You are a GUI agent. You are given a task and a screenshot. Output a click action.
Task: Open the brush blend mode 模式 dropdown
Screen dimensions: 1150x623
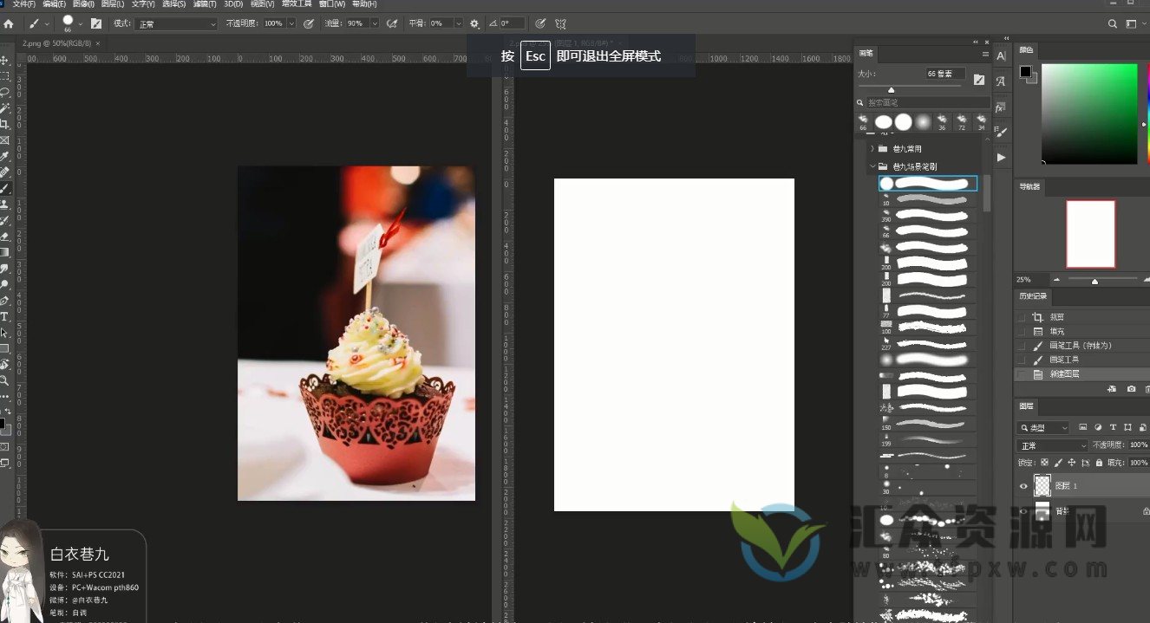pos(176,23)
